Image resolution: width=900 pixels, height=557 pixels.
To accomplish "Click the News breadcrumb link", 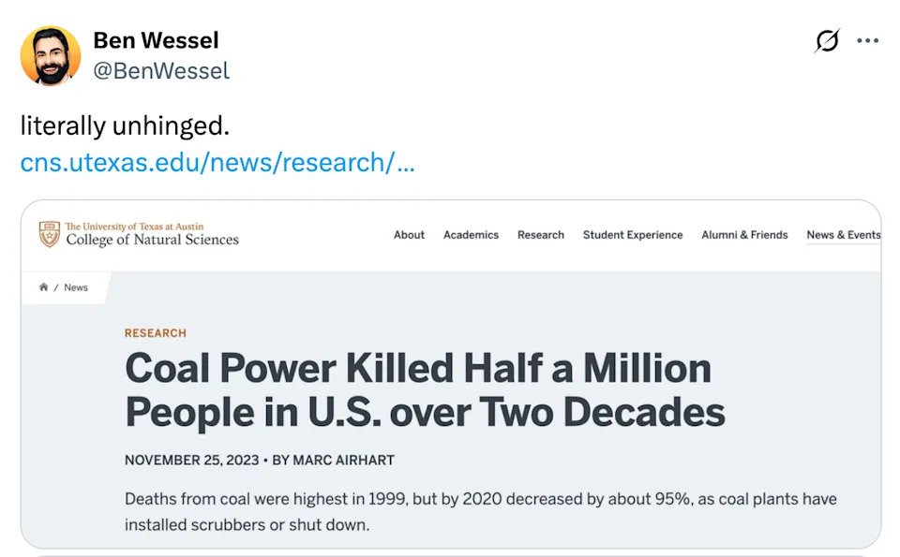I will [76, 286].
